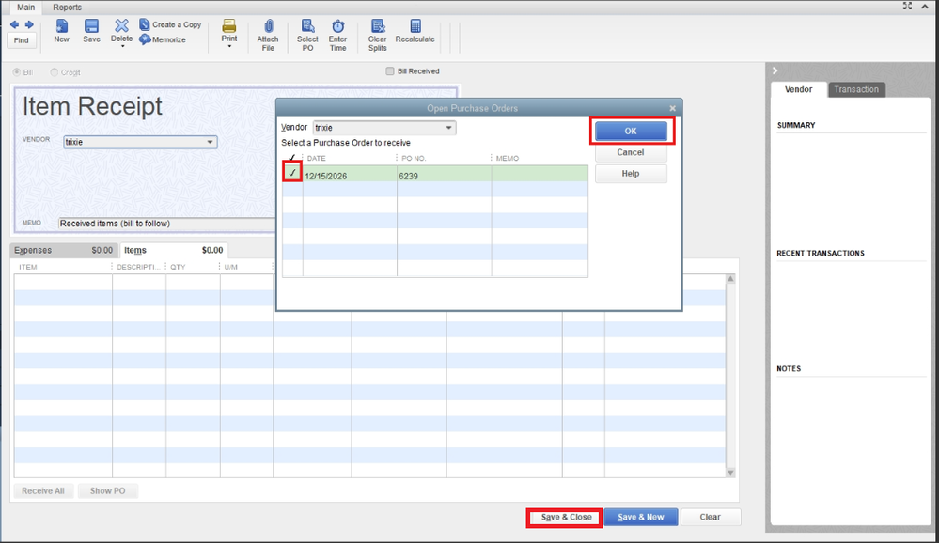The height and width of the screenshot is (543, 939).
Task: Switch to Vendor tab in side panel
Action: click(798, 89)
